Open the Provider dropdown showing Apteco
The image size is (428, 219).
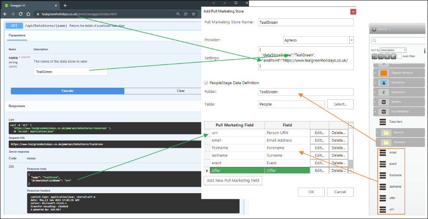pos(352,40)
